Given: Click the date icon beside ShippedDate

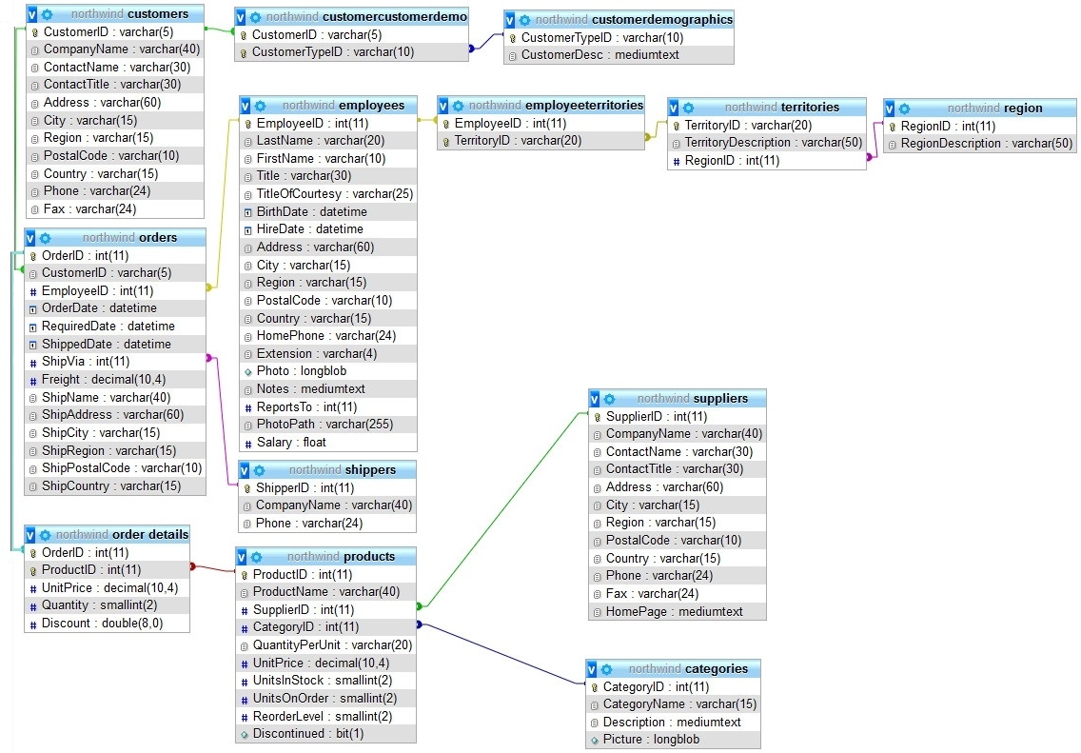Looking at the screenshot, I should (32, 345).
